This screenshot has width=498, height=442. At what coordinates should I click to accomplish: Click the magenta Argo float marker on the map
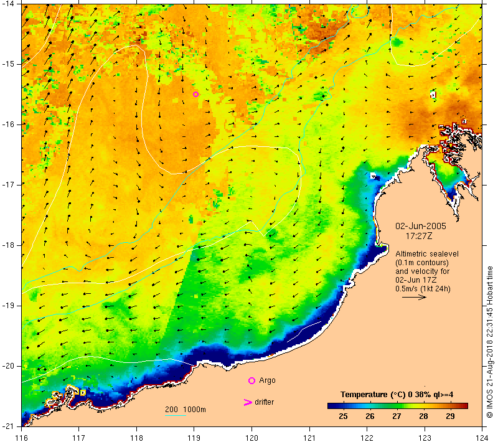[196, 94]
